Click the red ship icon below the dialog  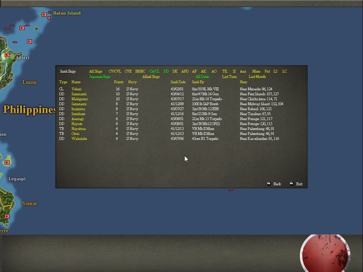coord(230,190)
